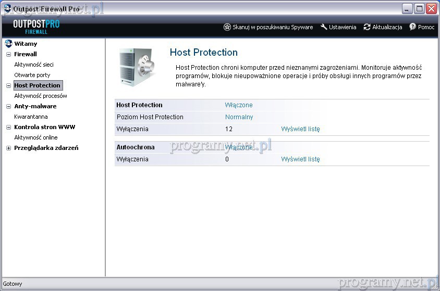
Task: Change Host Protection level from Normalny
Action: pyautogui.click(x=239, y=117)
